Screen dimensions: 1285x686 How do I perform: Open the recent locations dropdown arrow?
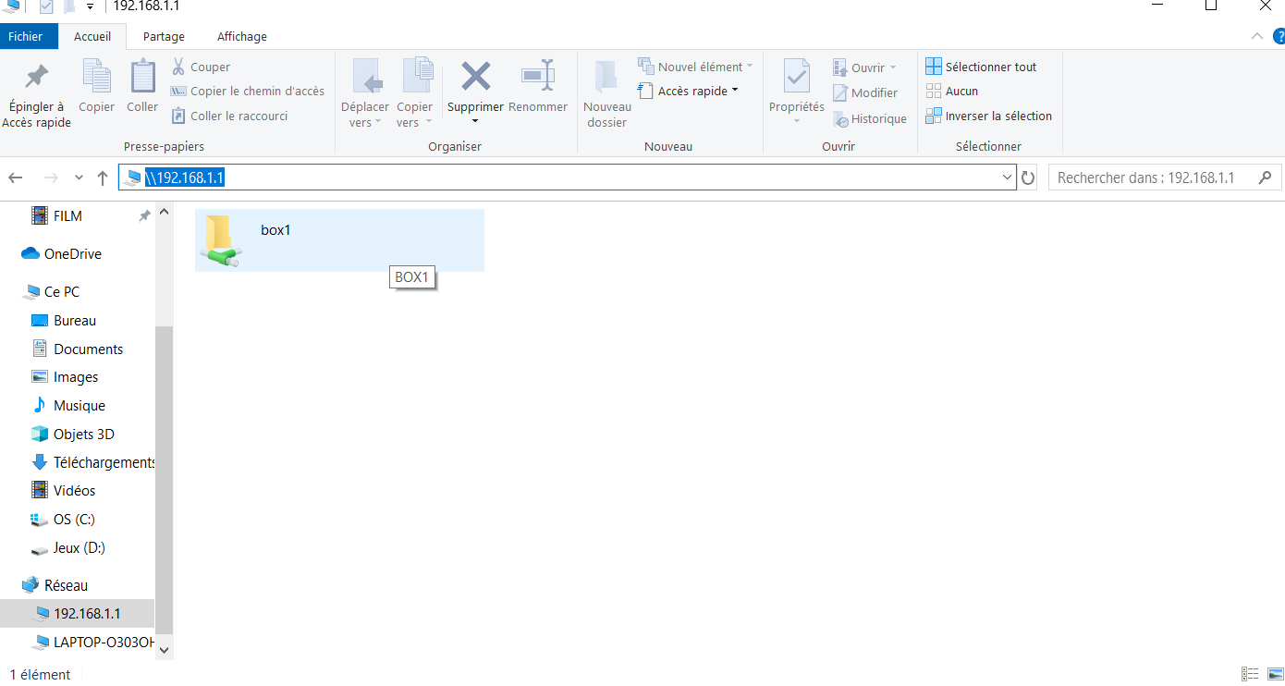tap(79, 178)
